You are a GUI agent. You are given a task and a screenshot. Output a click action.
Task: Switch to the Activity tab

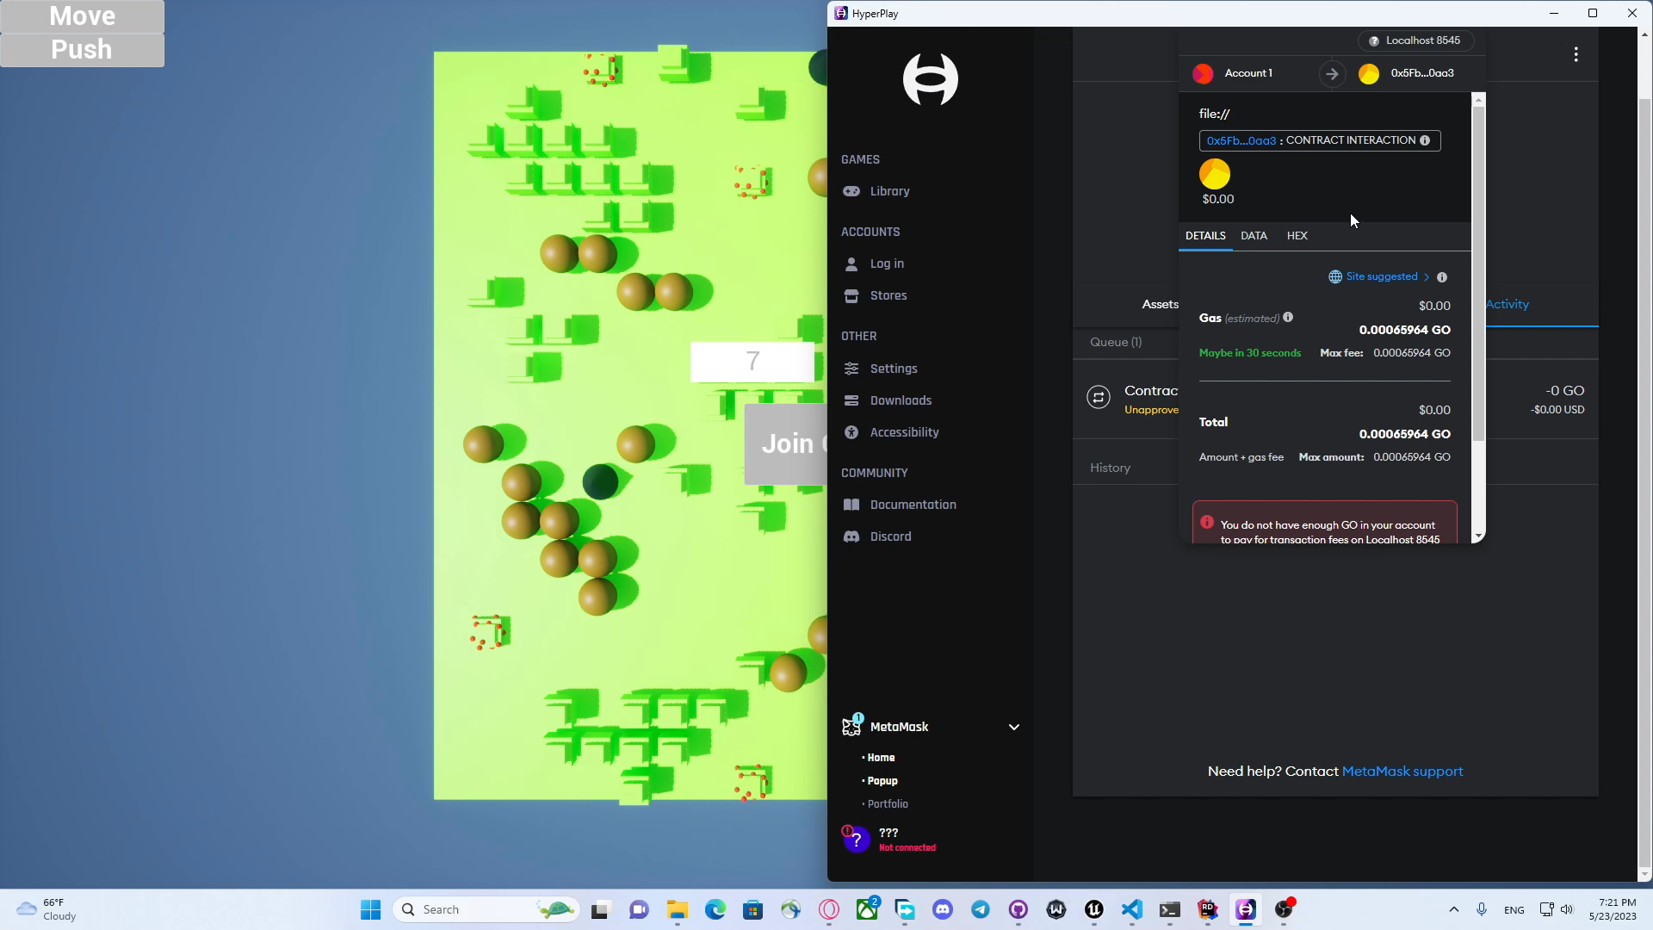(1508, 304)
